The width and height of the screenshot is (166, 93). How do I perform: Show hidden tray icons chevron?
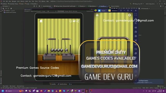(x=143, y=91)
